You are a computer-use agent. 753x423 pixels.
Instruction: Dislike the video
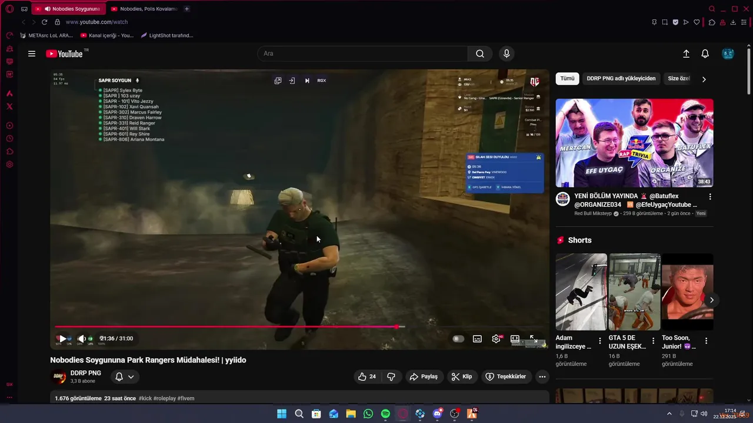(x=391, y=377)
